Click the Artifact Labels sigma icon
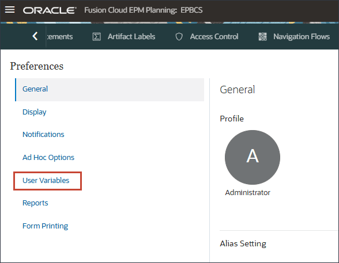This screenshot has width=339, height=263. point(97,37)
